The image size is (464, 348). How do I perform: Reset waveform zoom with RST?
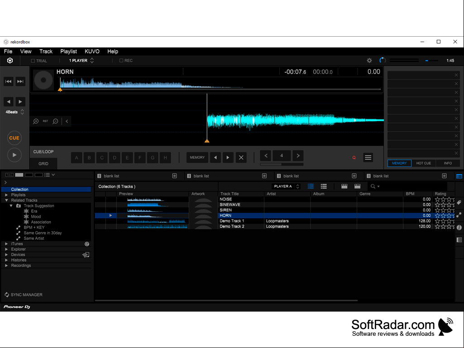[45, 121]
